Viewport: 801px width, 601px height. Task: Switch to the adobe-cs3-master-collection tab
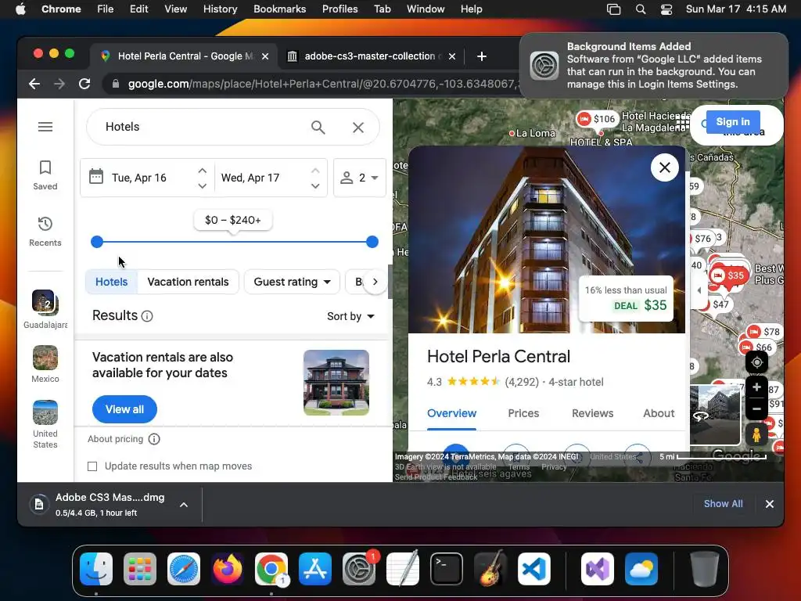(x=370, y=56)
